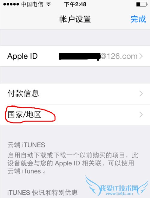Open 付款信息 payment information

tap(75, 94)
